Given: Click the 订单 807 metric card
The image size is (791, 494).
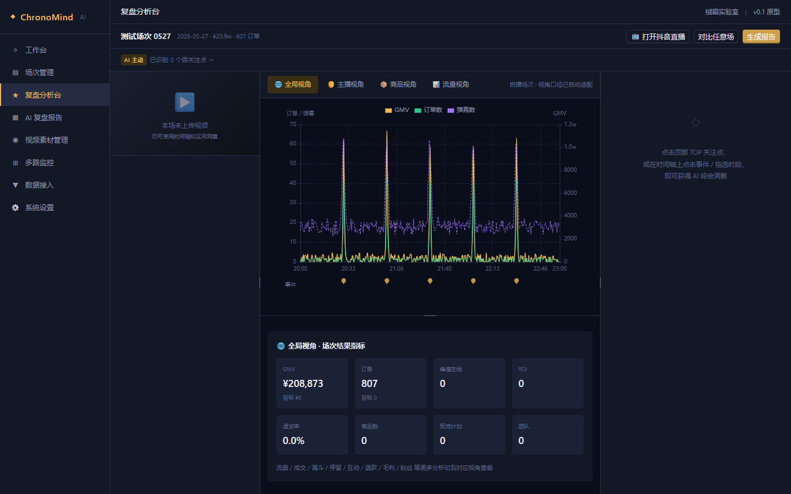Looking at the screenshot, I should click(x=391, y=383).
